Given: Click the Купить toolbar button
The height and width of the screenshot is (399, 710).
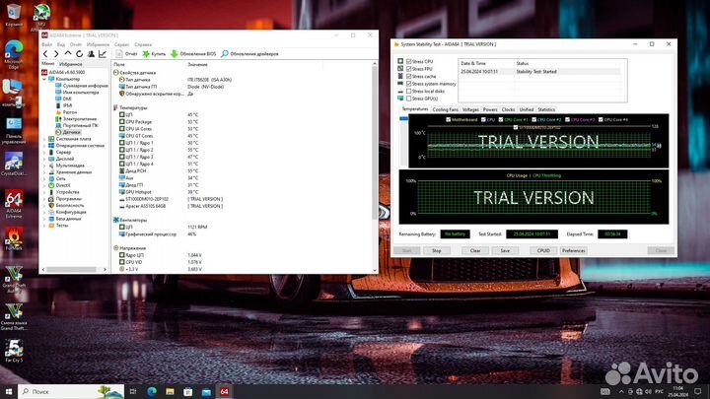Looking at the screenshot, I should [x=154, y=54].
